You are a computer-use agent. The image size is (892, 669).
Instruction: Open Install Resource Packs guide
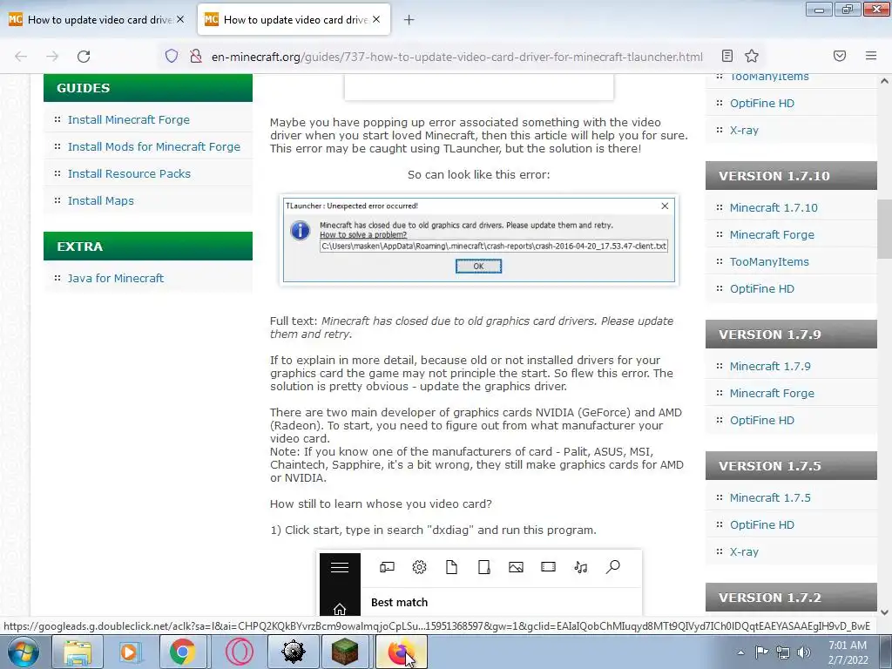pos(129,173)
